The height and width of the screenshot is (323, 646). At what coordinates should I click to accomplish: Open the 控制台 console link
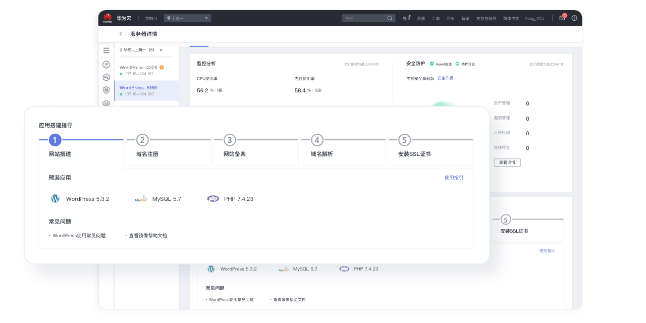(x=151, y=18)
